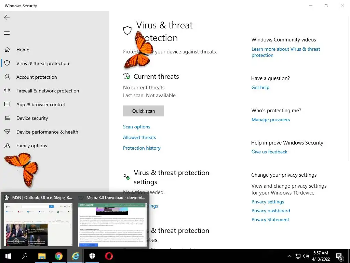Open Device performance & health
Image resolution: width=350 pixels, height=263 pixels.
click(55, 132)
